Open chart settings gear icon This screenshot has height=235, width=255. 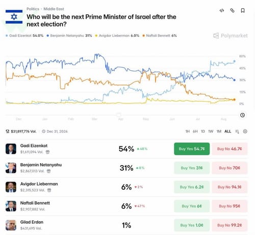[245, 131]
